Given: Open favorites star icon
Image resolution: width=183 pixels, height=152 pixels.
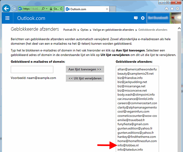Looking at the screenshot, I should 172,9.
